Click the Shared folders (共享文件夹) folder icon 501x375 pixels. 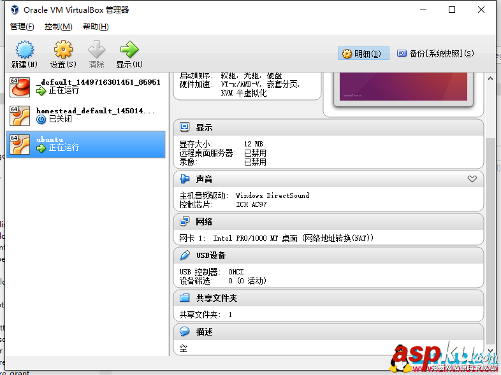184,298
